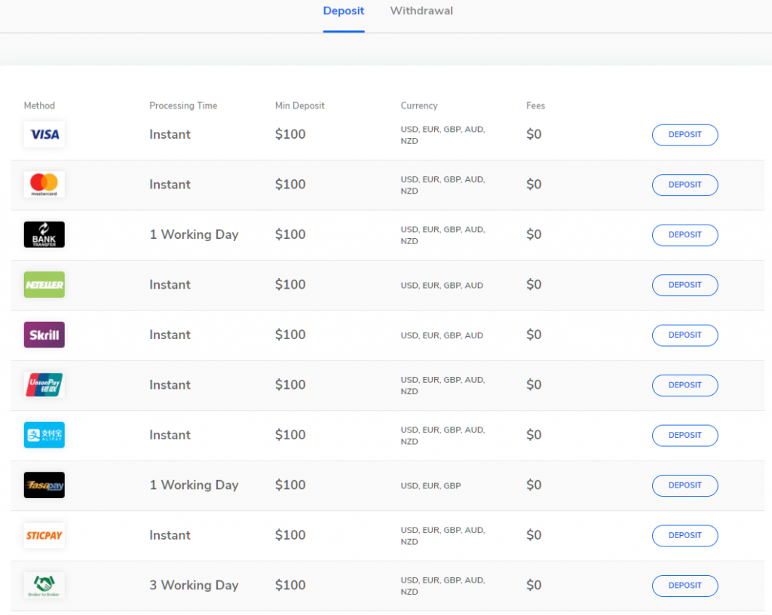Click the $0 fee in Mastercard row
The image size is (772, 615).
pyautogui.click(x=534, y=185)
